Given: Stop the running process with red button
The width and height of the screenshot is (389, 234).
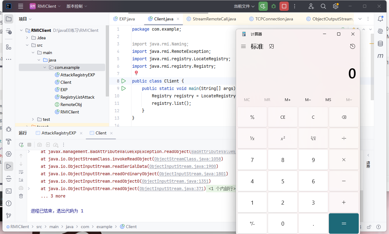Looking at the screenshot, I should pos(284,6).
